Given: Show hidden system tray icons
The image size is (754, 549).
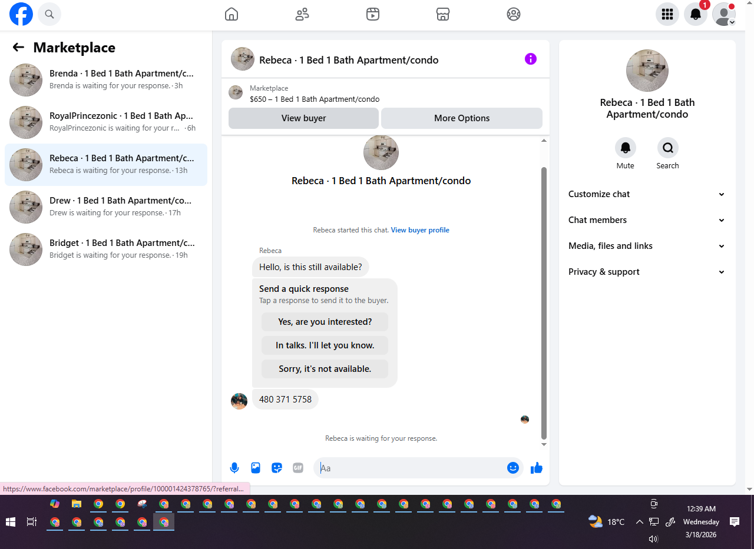Looking at the screenshot, I should click(639, 522).
